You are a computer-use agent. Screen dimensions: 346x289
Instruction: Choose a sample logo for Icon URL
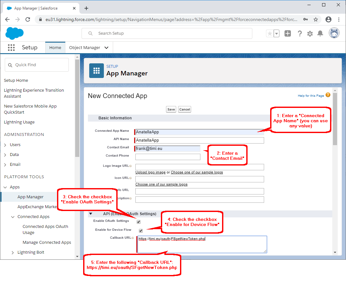162,185
